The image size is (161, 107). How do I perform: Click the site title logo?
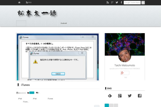pos(37,13)
